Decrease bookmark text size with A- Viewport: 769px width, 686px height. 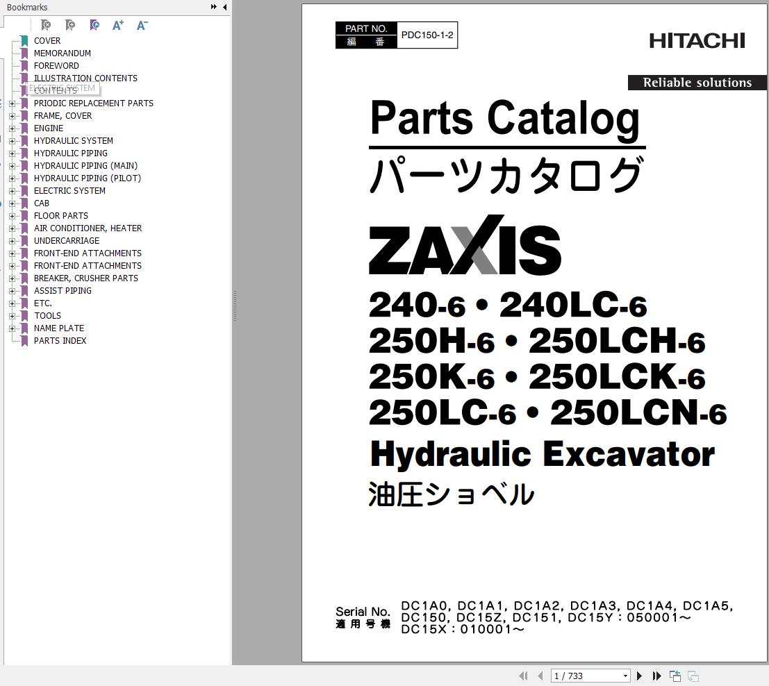tap(142, 25)
